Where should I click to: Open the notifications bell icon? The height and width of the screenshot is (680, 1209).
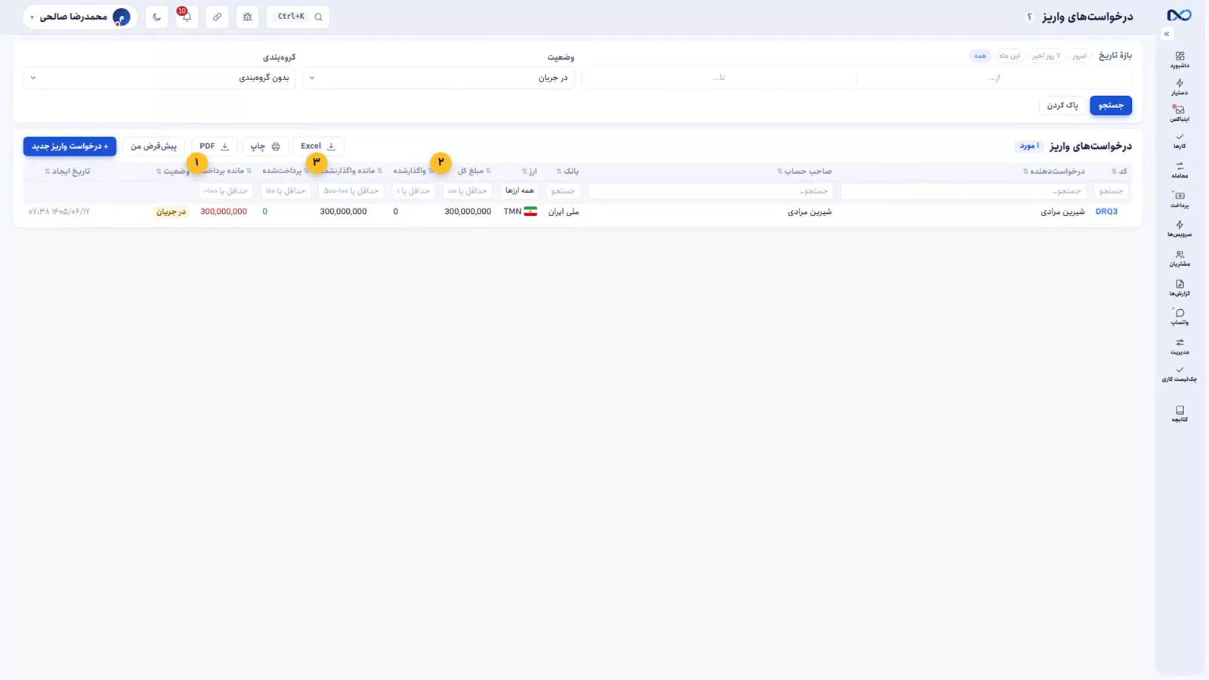click(x=187, y=17)
